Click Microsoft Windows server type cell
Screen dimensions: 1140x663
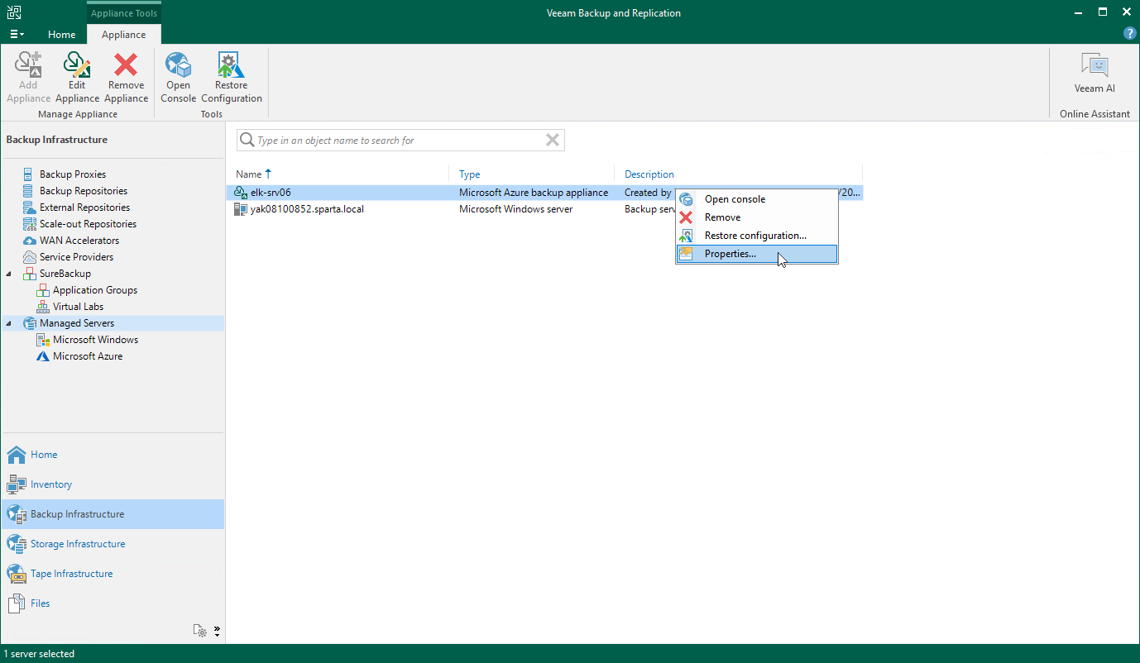(516, 209)
